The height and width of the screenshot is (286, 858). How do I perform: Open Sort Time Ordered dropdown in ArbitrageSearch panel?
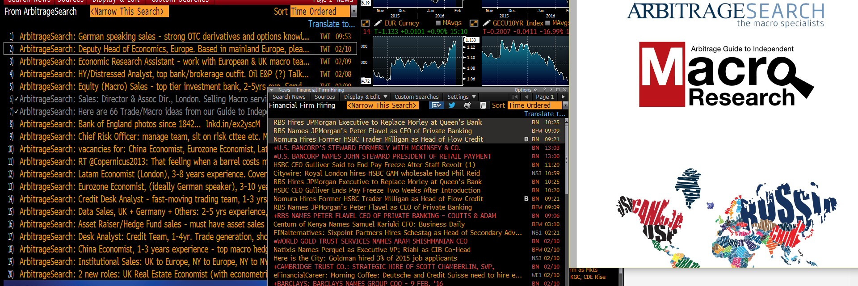(x=320, y=12)
